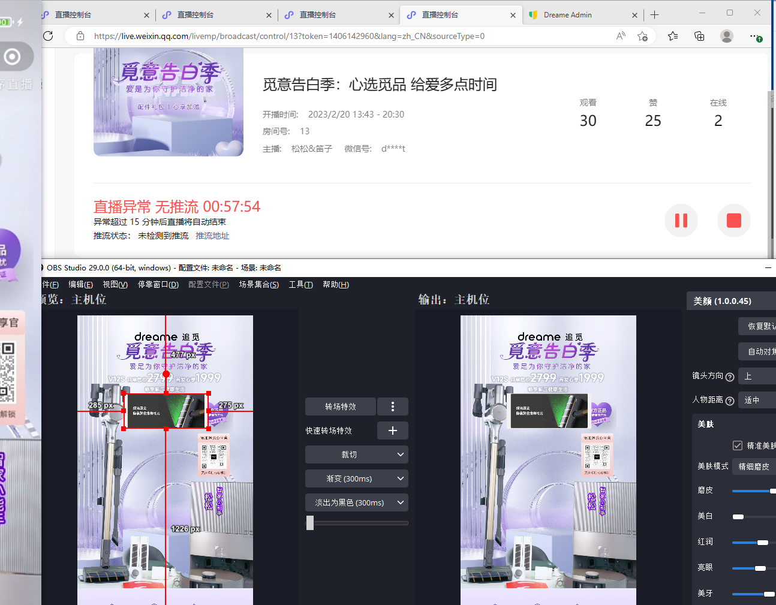Click the address bar URL

pos(289,36)
